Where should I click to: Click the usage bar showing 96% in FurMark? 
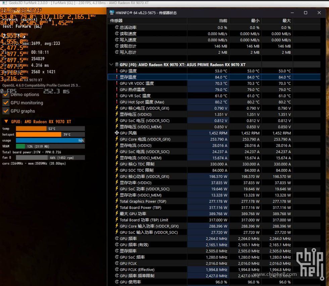point(50,140)
